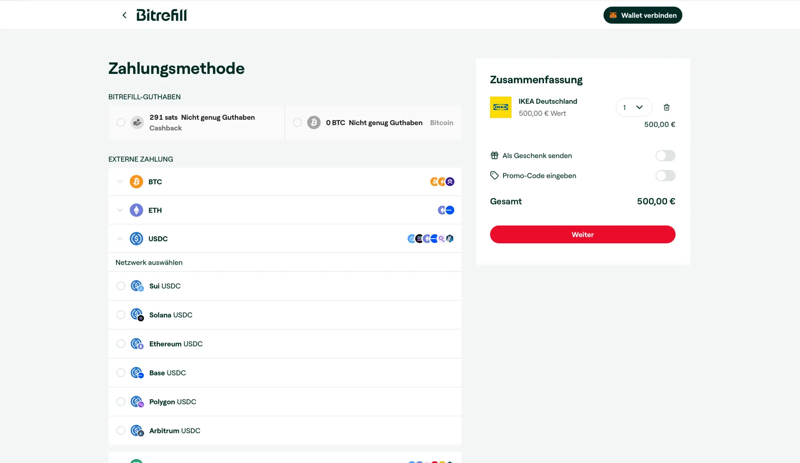Screen dimensions: 800x463
Task: Expand the BTC payment option chevron
Action: (120, 182)
